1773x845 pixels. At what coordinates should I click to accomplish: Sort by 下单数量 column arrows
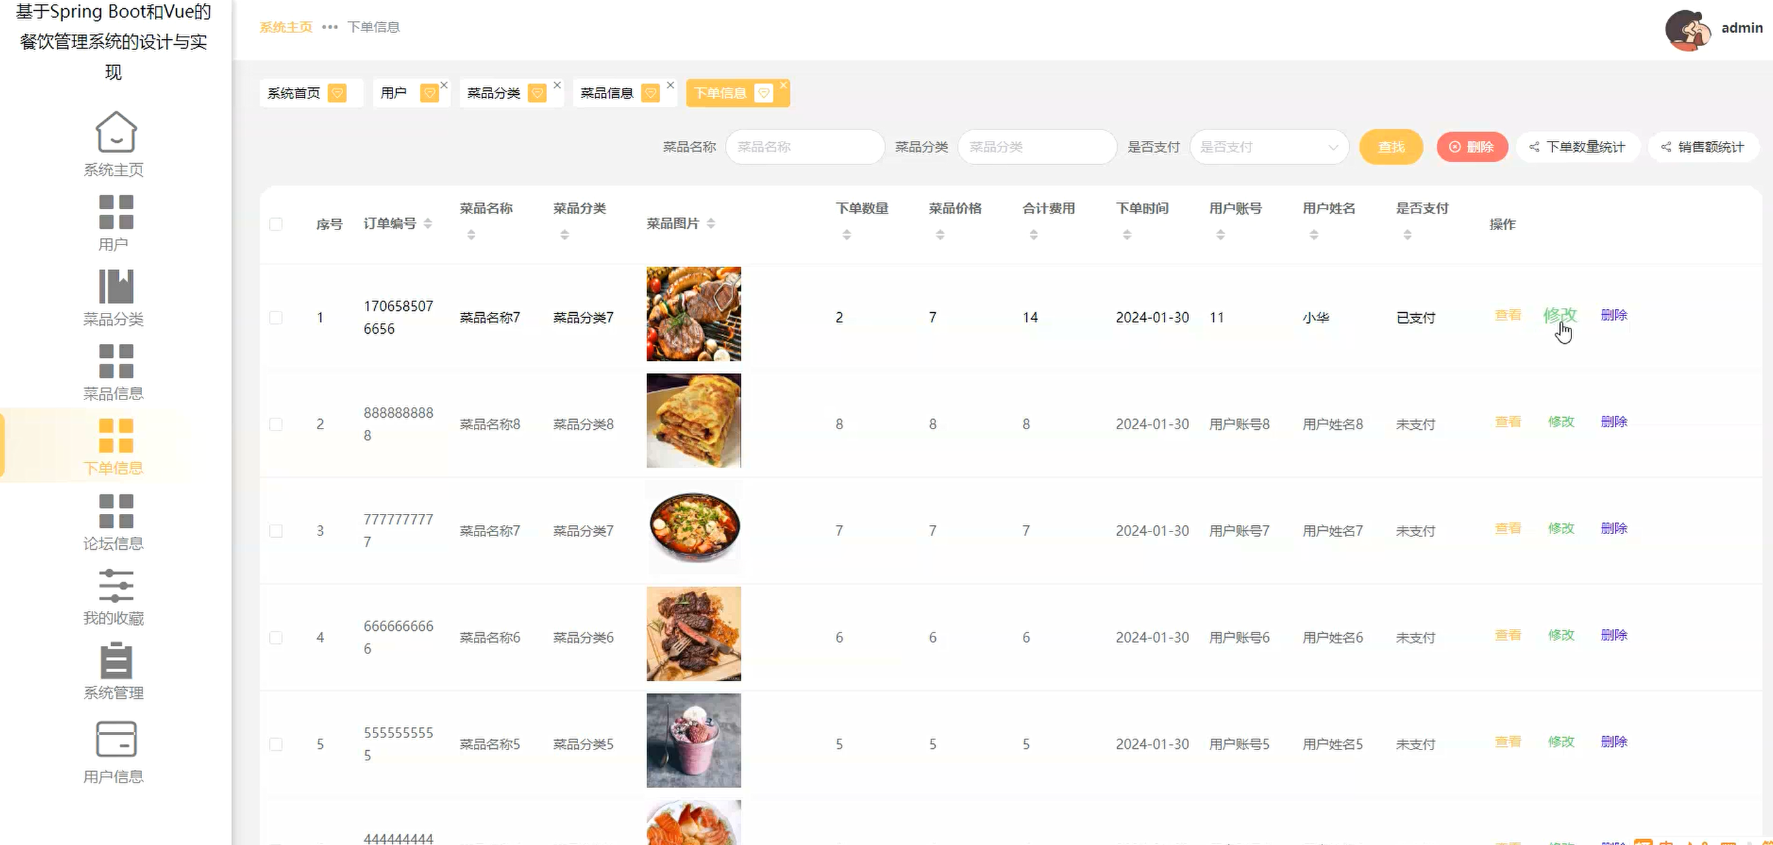[x=847, y=235]
